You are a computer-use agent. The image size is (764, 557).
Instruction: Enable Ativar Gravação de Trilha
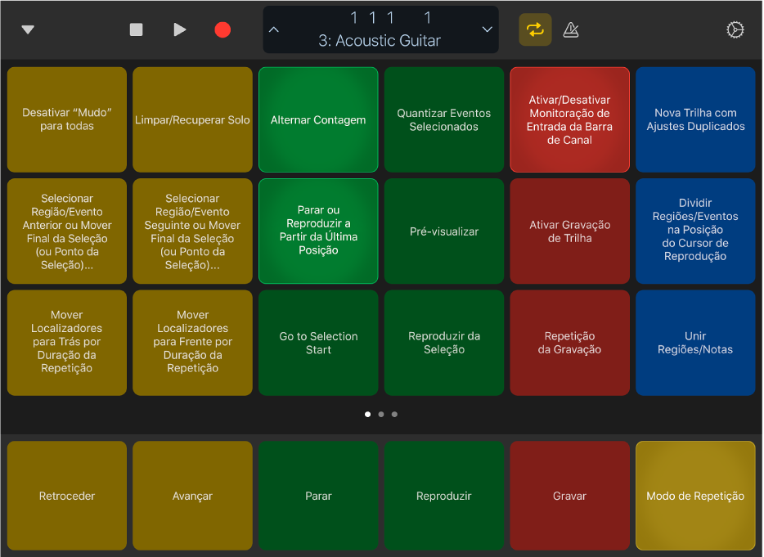pyautogui.click(x=569, y=231)
